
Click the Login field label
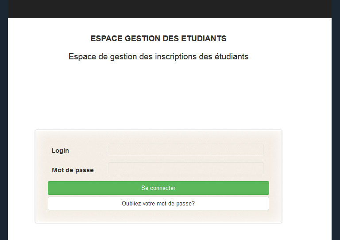60,151
